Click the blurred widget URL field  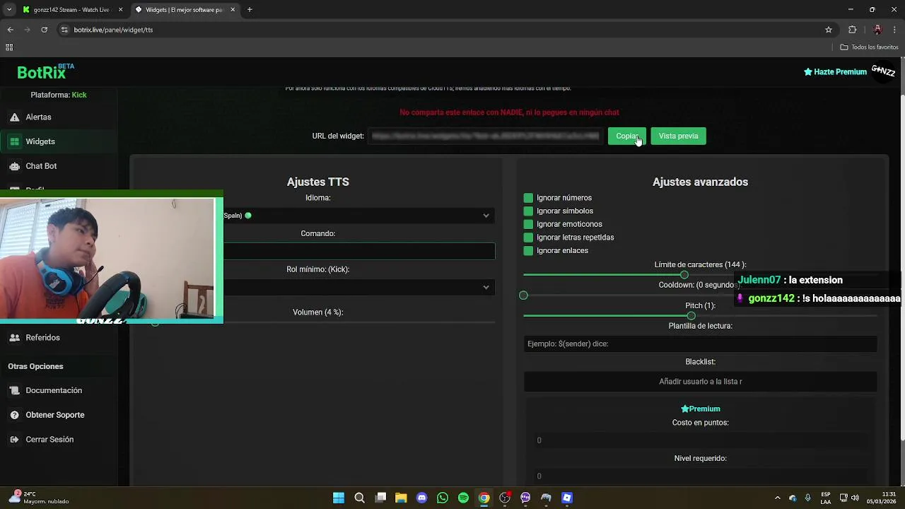(x=485, y=136)
